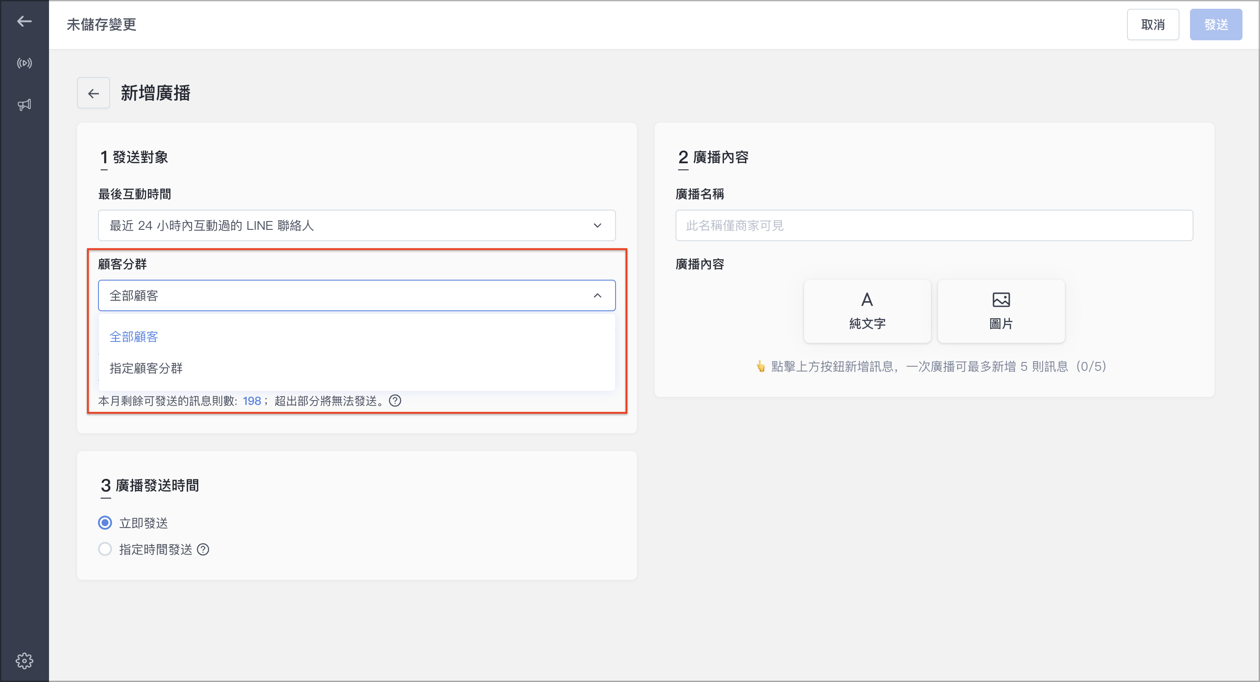Image resolution: width=1260 pixels, height=682 pixels.
Task: Click the up chevron in the 顧客分群 field
Action: click(597, 295)
